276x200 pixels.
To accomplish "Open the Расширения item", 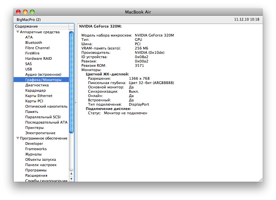I will pyautogui.click(x=36, y=175).
